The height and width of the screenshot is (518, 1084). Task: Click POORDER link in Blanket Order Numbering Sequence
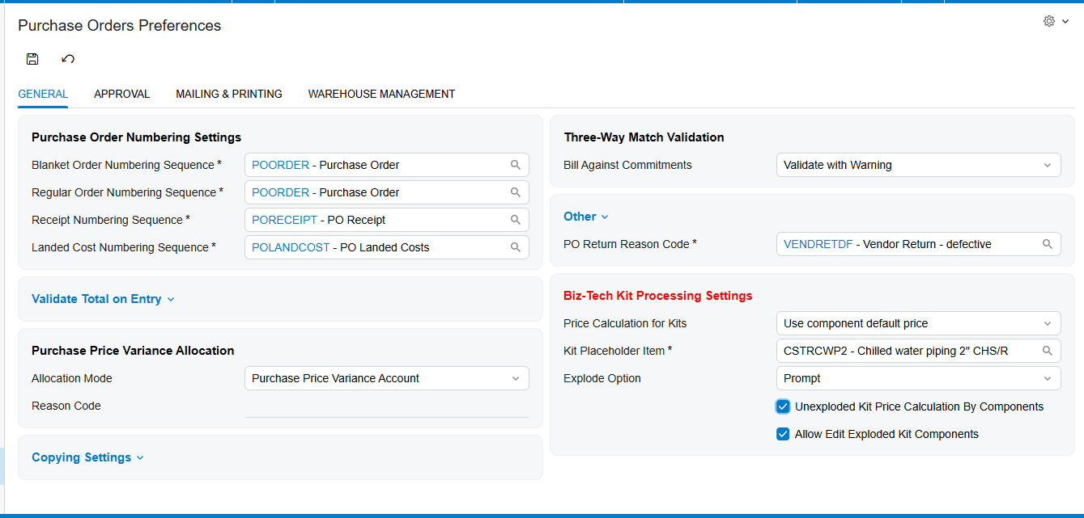280,165
